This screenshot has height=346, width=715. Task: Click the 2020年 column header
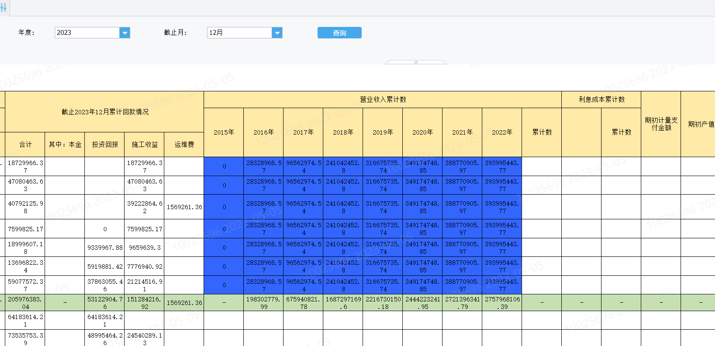(x=423, y=132)
